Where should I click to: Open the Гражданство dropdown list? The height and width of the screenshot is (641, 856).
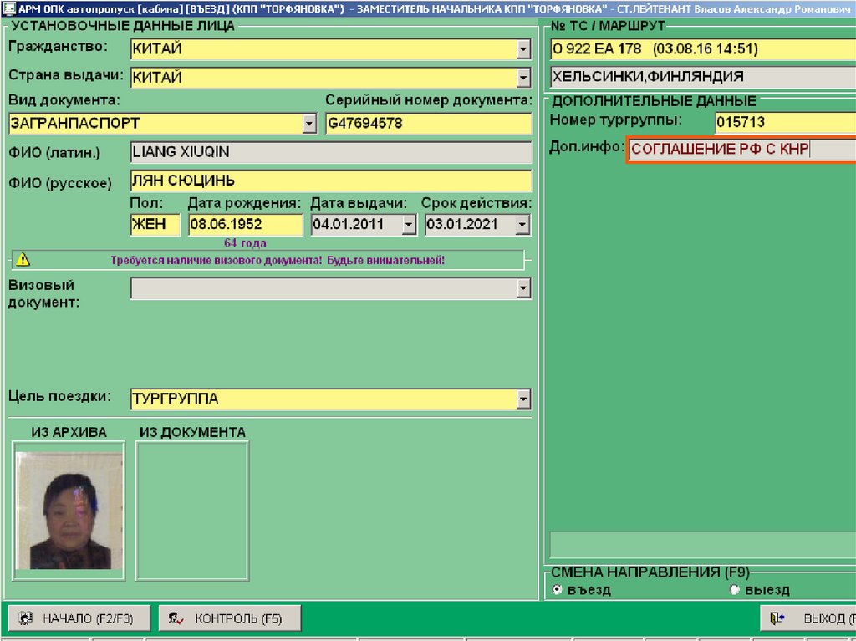coord(523,50)
